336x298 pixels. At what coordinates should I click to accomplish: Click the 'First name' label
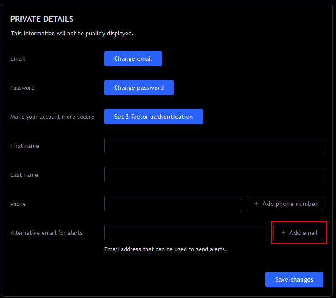[24, 146]
